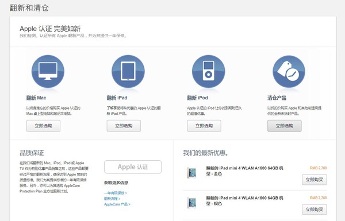Click 立即选购 under 翻新 Mac
The height and width of the screenshot is (221, 345).
point(43,126)
